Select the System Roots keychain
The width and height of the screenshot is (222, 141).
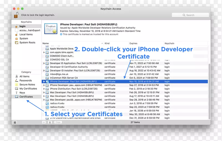tap(27, 42)
